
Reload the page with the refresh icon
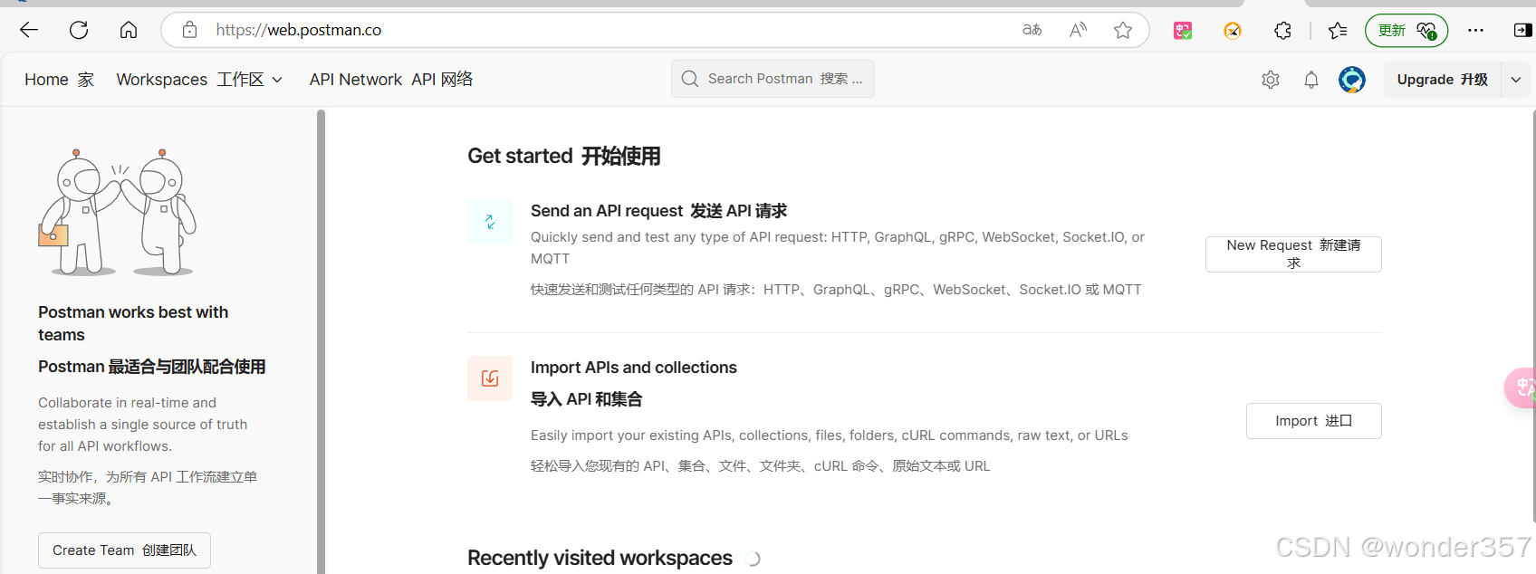click(x=79, y=30)
